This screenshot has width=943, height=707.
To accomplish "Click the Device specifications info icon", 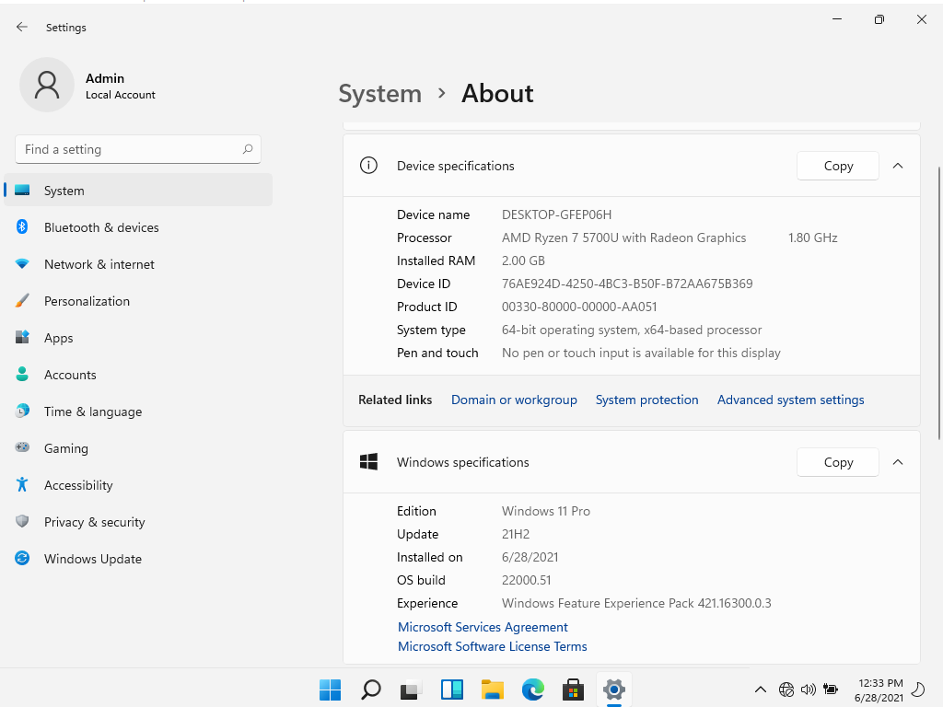I will coord(368,166).
